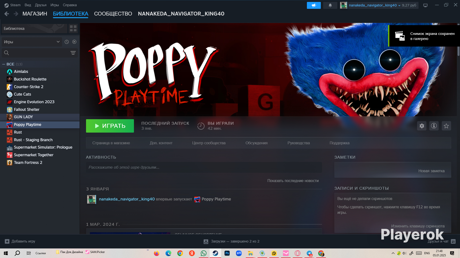Screen dimensions: 460x258
Task: Focus the activity message input box
Action: click(x=204, y=167)
